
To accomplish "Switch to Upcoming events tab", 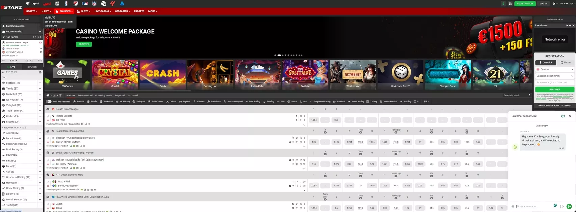I will pyautogui.click(x=104, y=95).
